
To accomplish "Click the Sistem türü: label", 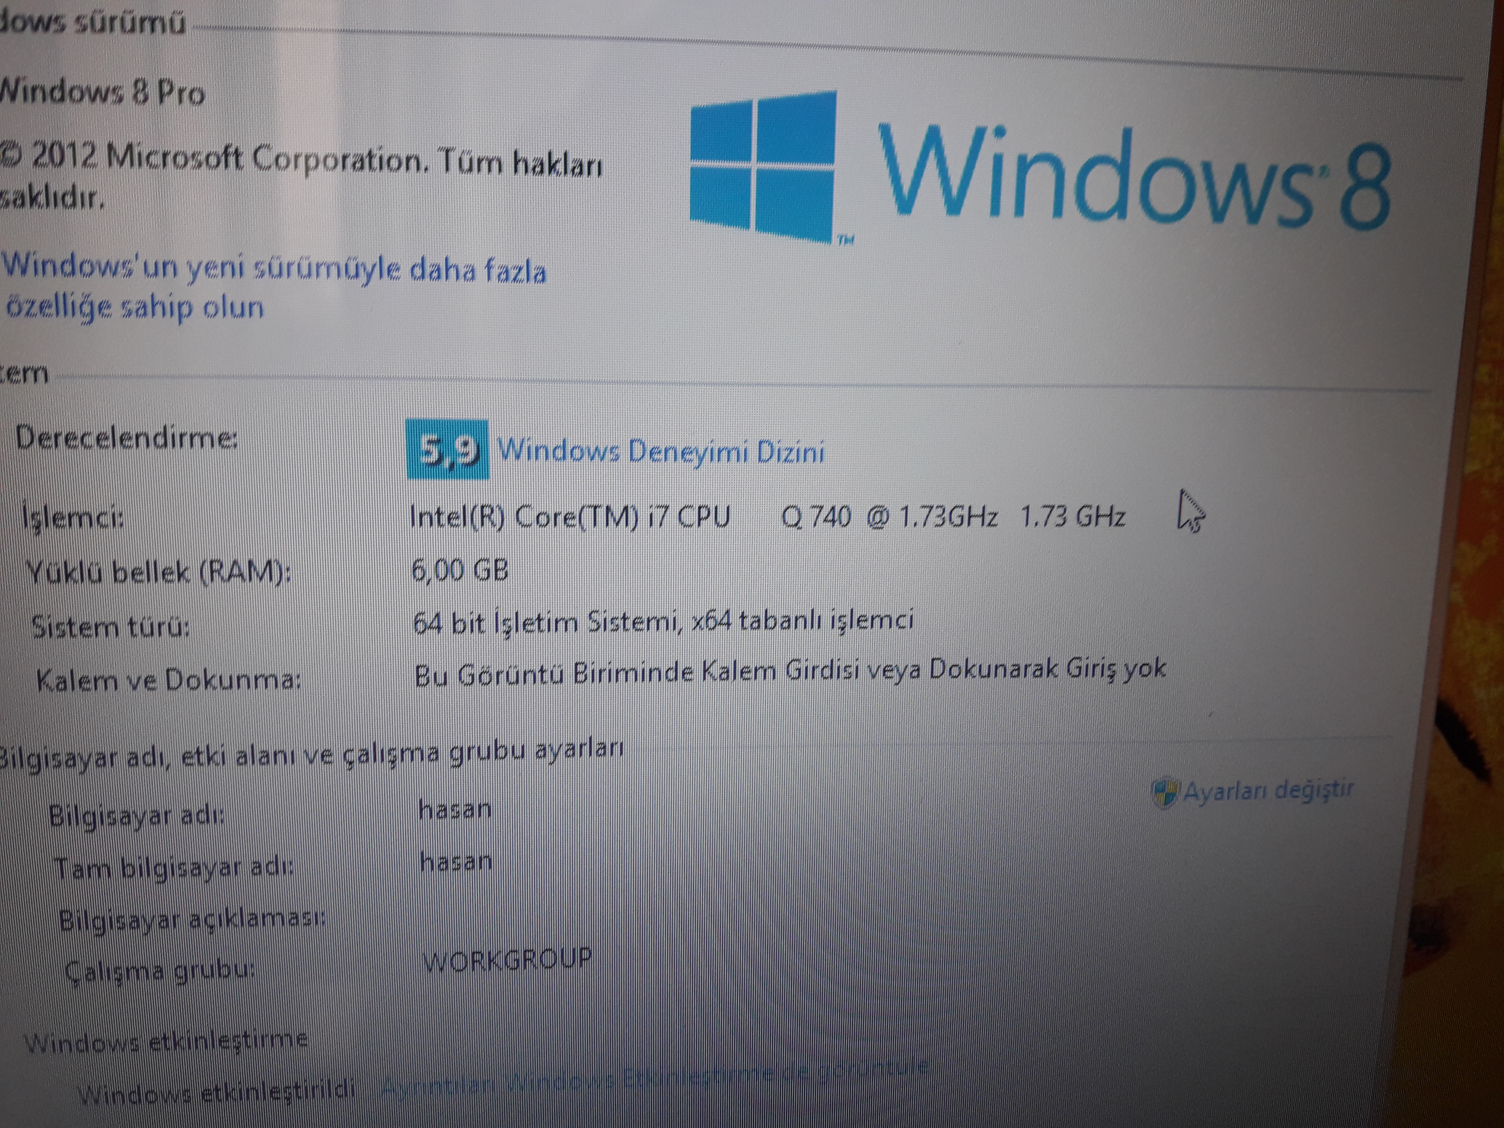I will pyautogui.click(x=110, y=626).
